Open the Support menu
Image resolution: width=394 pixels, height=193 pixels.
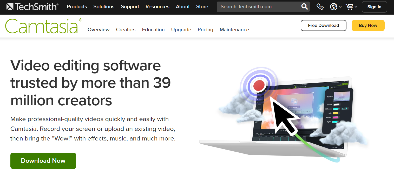(x=130, y=7)
